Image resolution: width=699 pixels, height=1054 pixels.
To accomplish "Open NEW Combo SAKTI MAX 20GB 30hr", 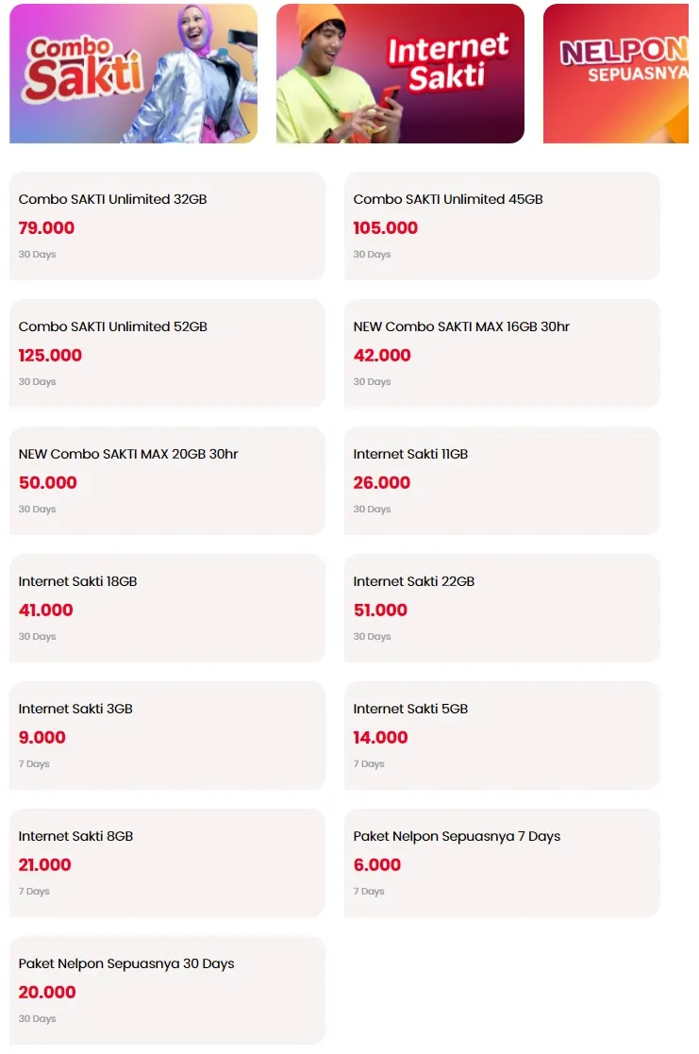I will tap(167, 479).
